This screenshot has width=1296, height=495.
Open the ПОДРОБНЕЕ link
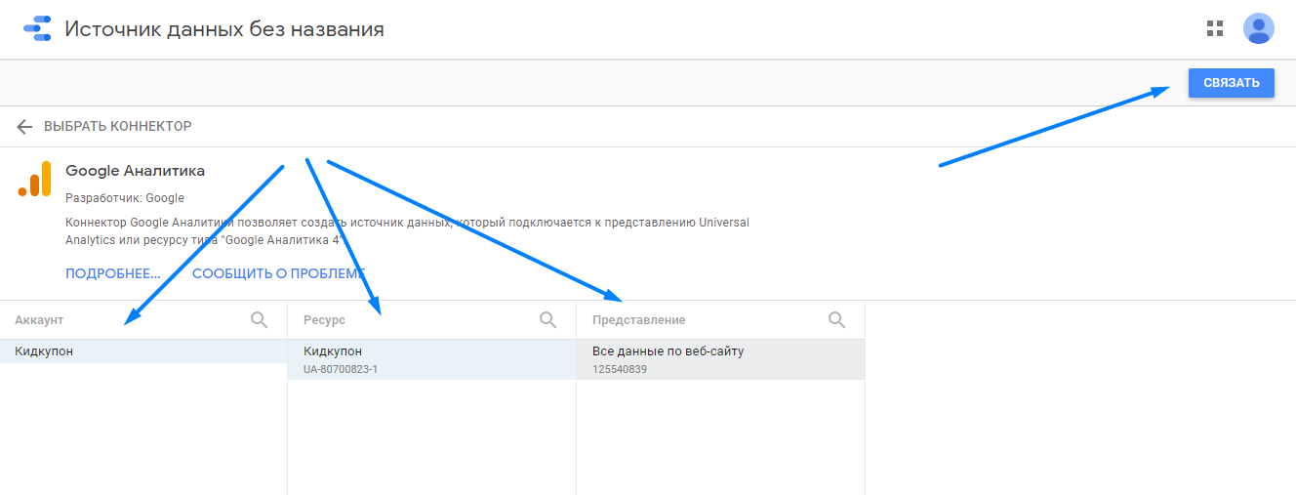112,273
